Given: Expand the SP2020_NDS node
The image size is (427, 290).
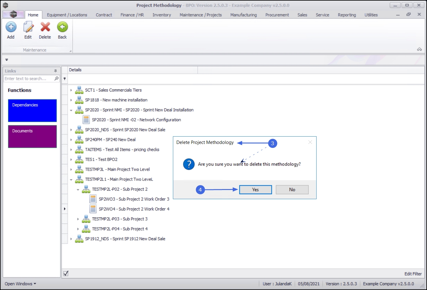Looking at the screenshot, I should (x=71, y=130).
